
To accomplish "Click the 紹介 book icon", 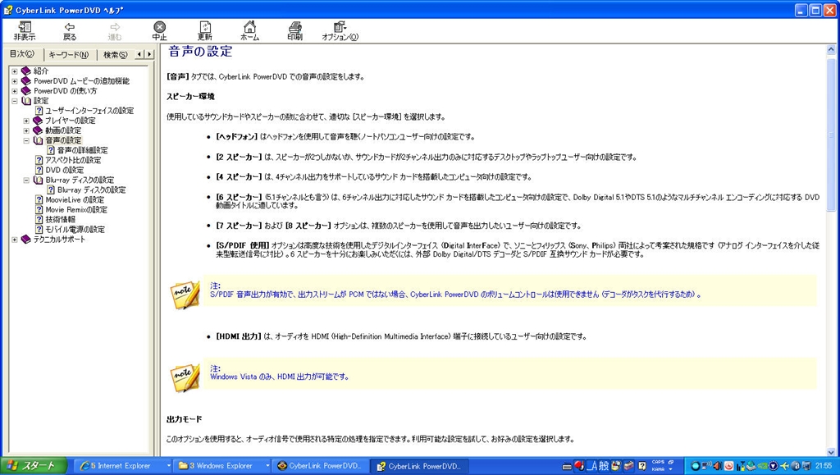I will click(25, 71).
